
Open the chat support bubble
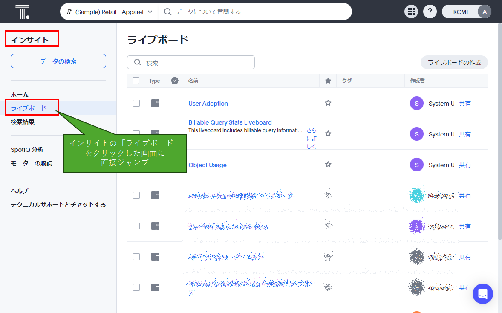click(482, 294)
